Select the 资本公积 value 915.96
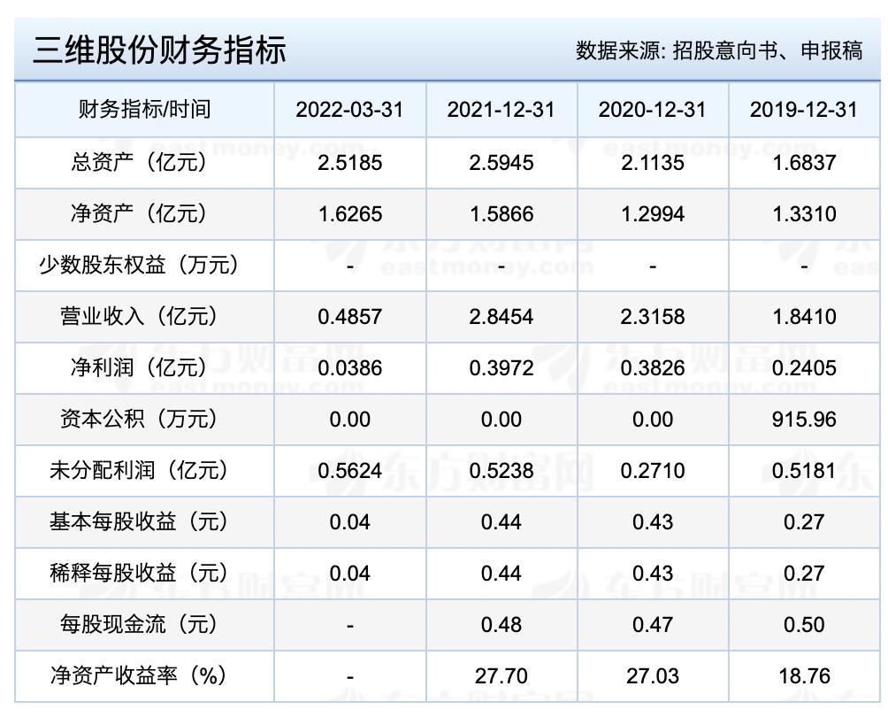Viewport: 888px width, 717px height. click(x=804, y=419)
